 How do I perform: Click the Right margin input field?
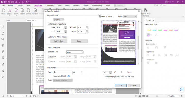82,32
